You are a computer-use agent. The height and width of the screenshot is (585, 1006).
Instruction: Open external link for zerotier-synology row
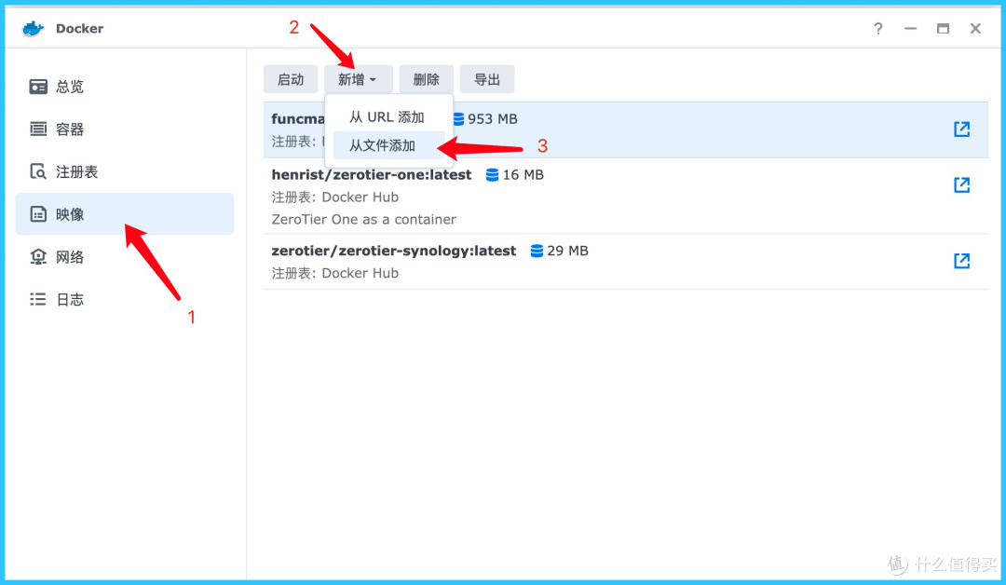coord(961,261)
